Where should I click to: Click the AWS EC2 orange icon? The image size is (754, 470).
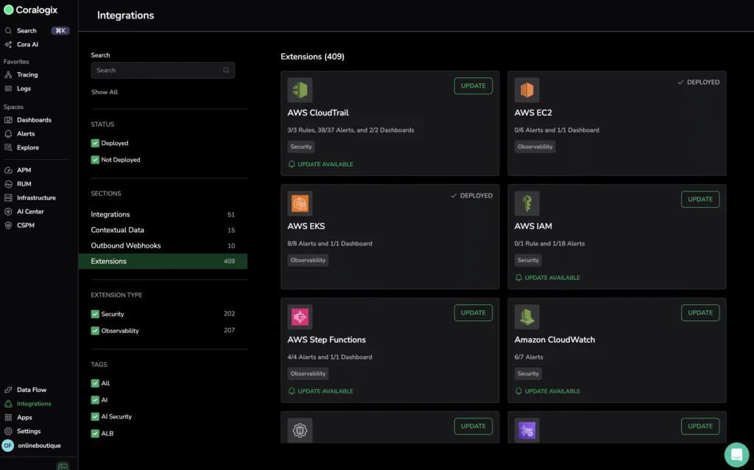(526, 90)
